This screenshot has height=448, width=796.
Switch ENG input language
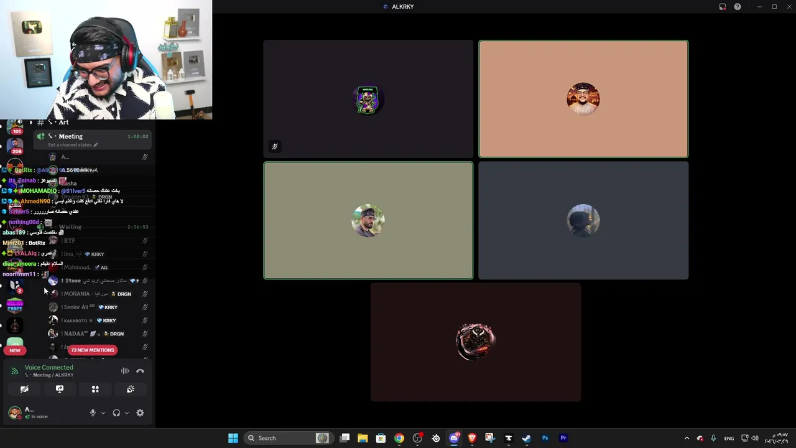[729, 438]
